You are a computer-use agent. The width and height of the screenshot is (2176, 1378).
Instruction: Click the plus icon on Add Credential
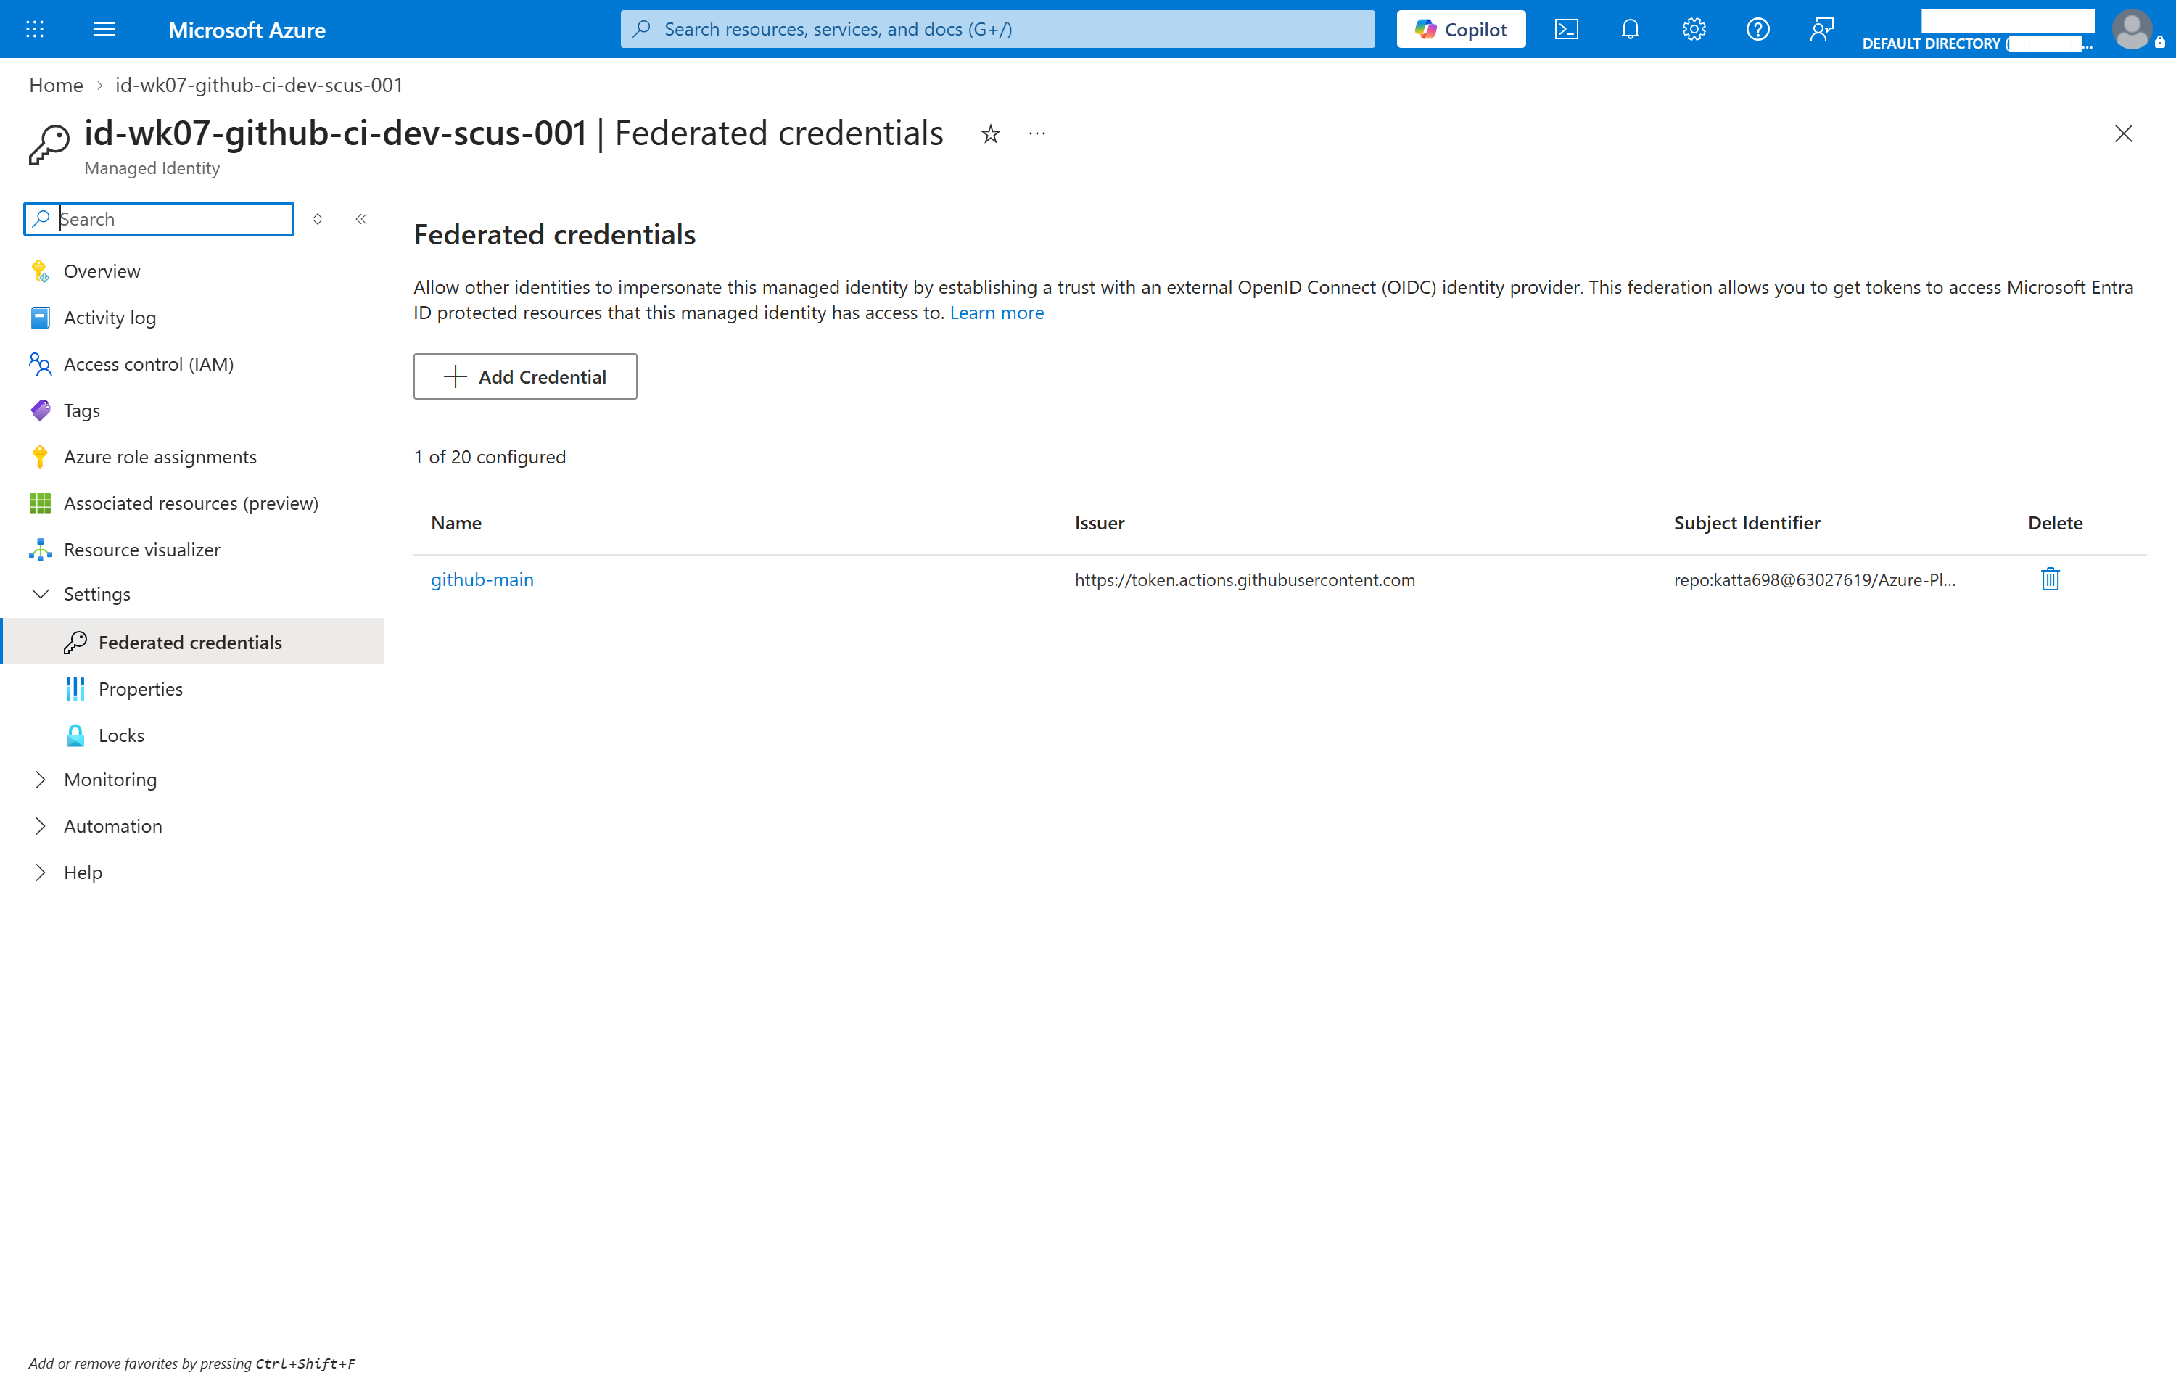[x=456, y=377]
